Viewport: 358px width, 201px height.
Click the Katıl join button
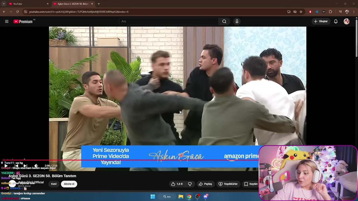[x=54, y=184]
